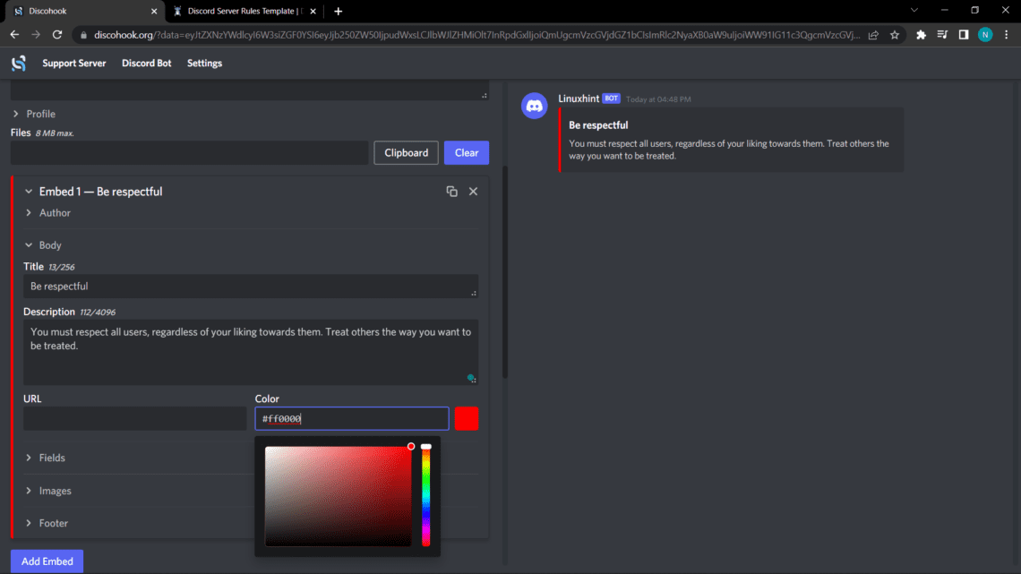Click the teal Grammarly icon in description box
1021x574 pixels.
pyautogui.click(x=470, y=378)
